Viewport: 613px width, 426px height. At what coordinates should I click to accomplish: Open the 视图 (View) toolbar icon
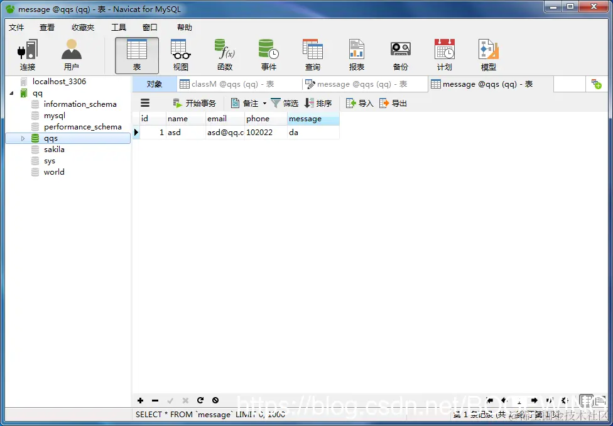[181, 55]
